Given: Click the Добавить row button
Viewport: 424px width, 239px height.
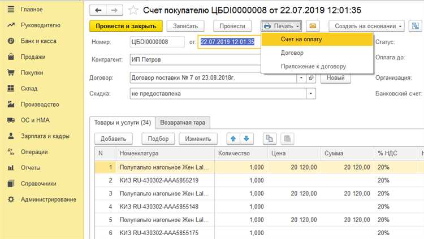Looking at the screenshot, I should (x=114, y=138).
